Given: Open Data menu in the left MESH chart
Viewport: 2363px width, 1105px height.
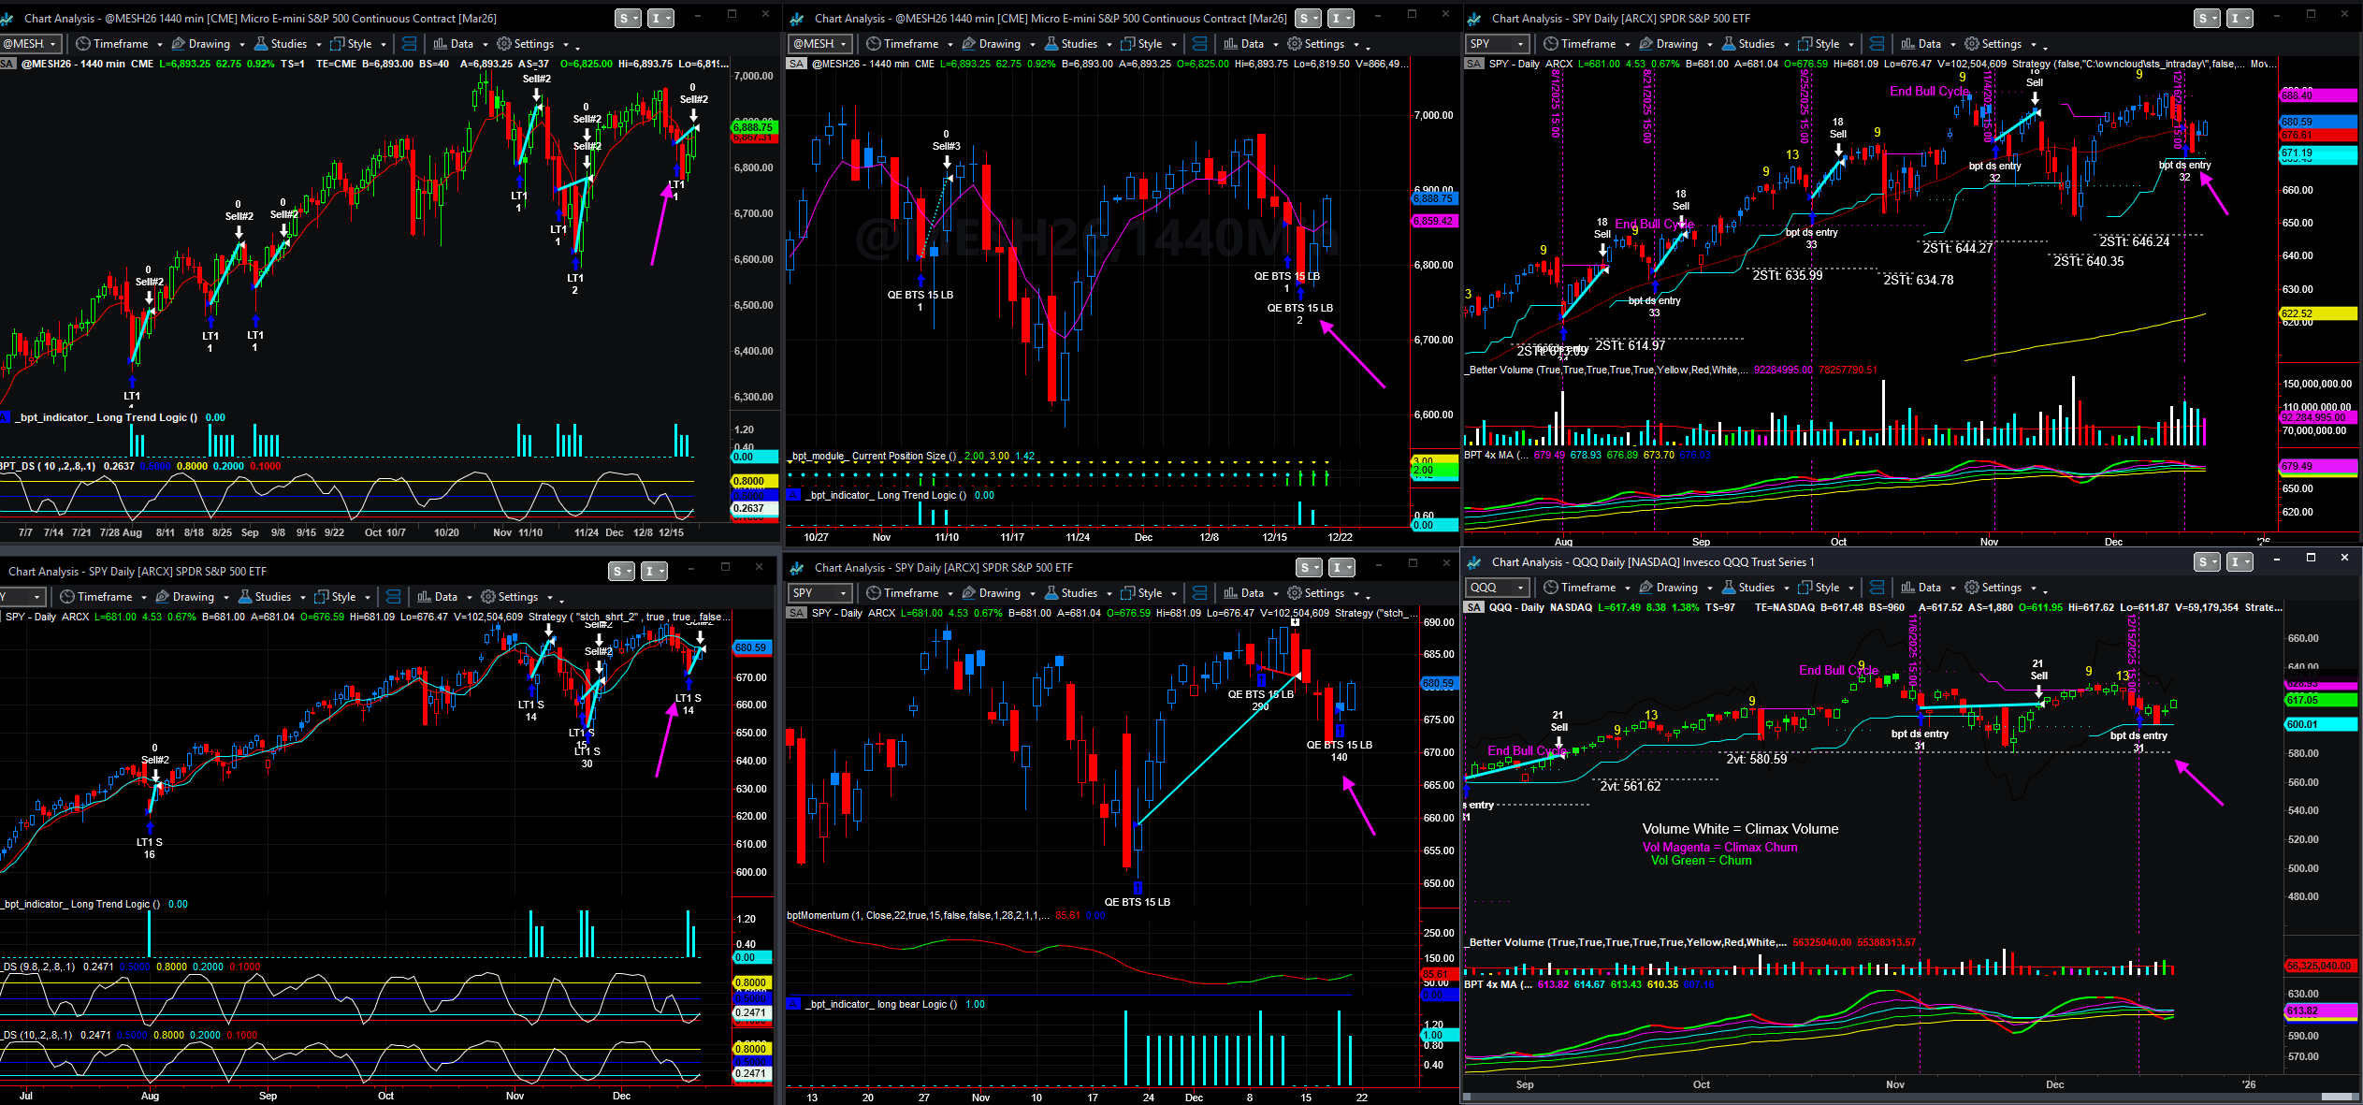Looking at the screenshot, I should [454, 44].
